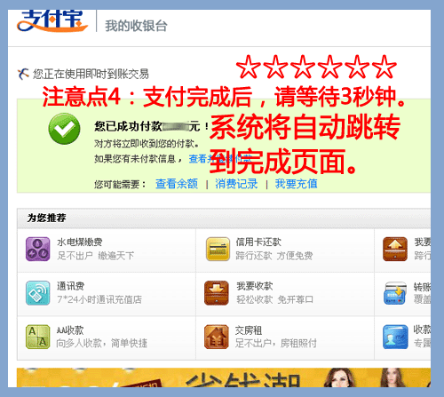The height and width of the screenshot is (397, 444).
Task: Click the 通讯费 recharge text entry
Action: [x=70, y=286]
